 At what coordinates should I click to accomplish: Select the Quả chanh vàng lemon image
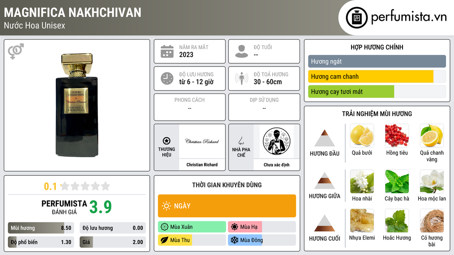(x=432, y=135)
